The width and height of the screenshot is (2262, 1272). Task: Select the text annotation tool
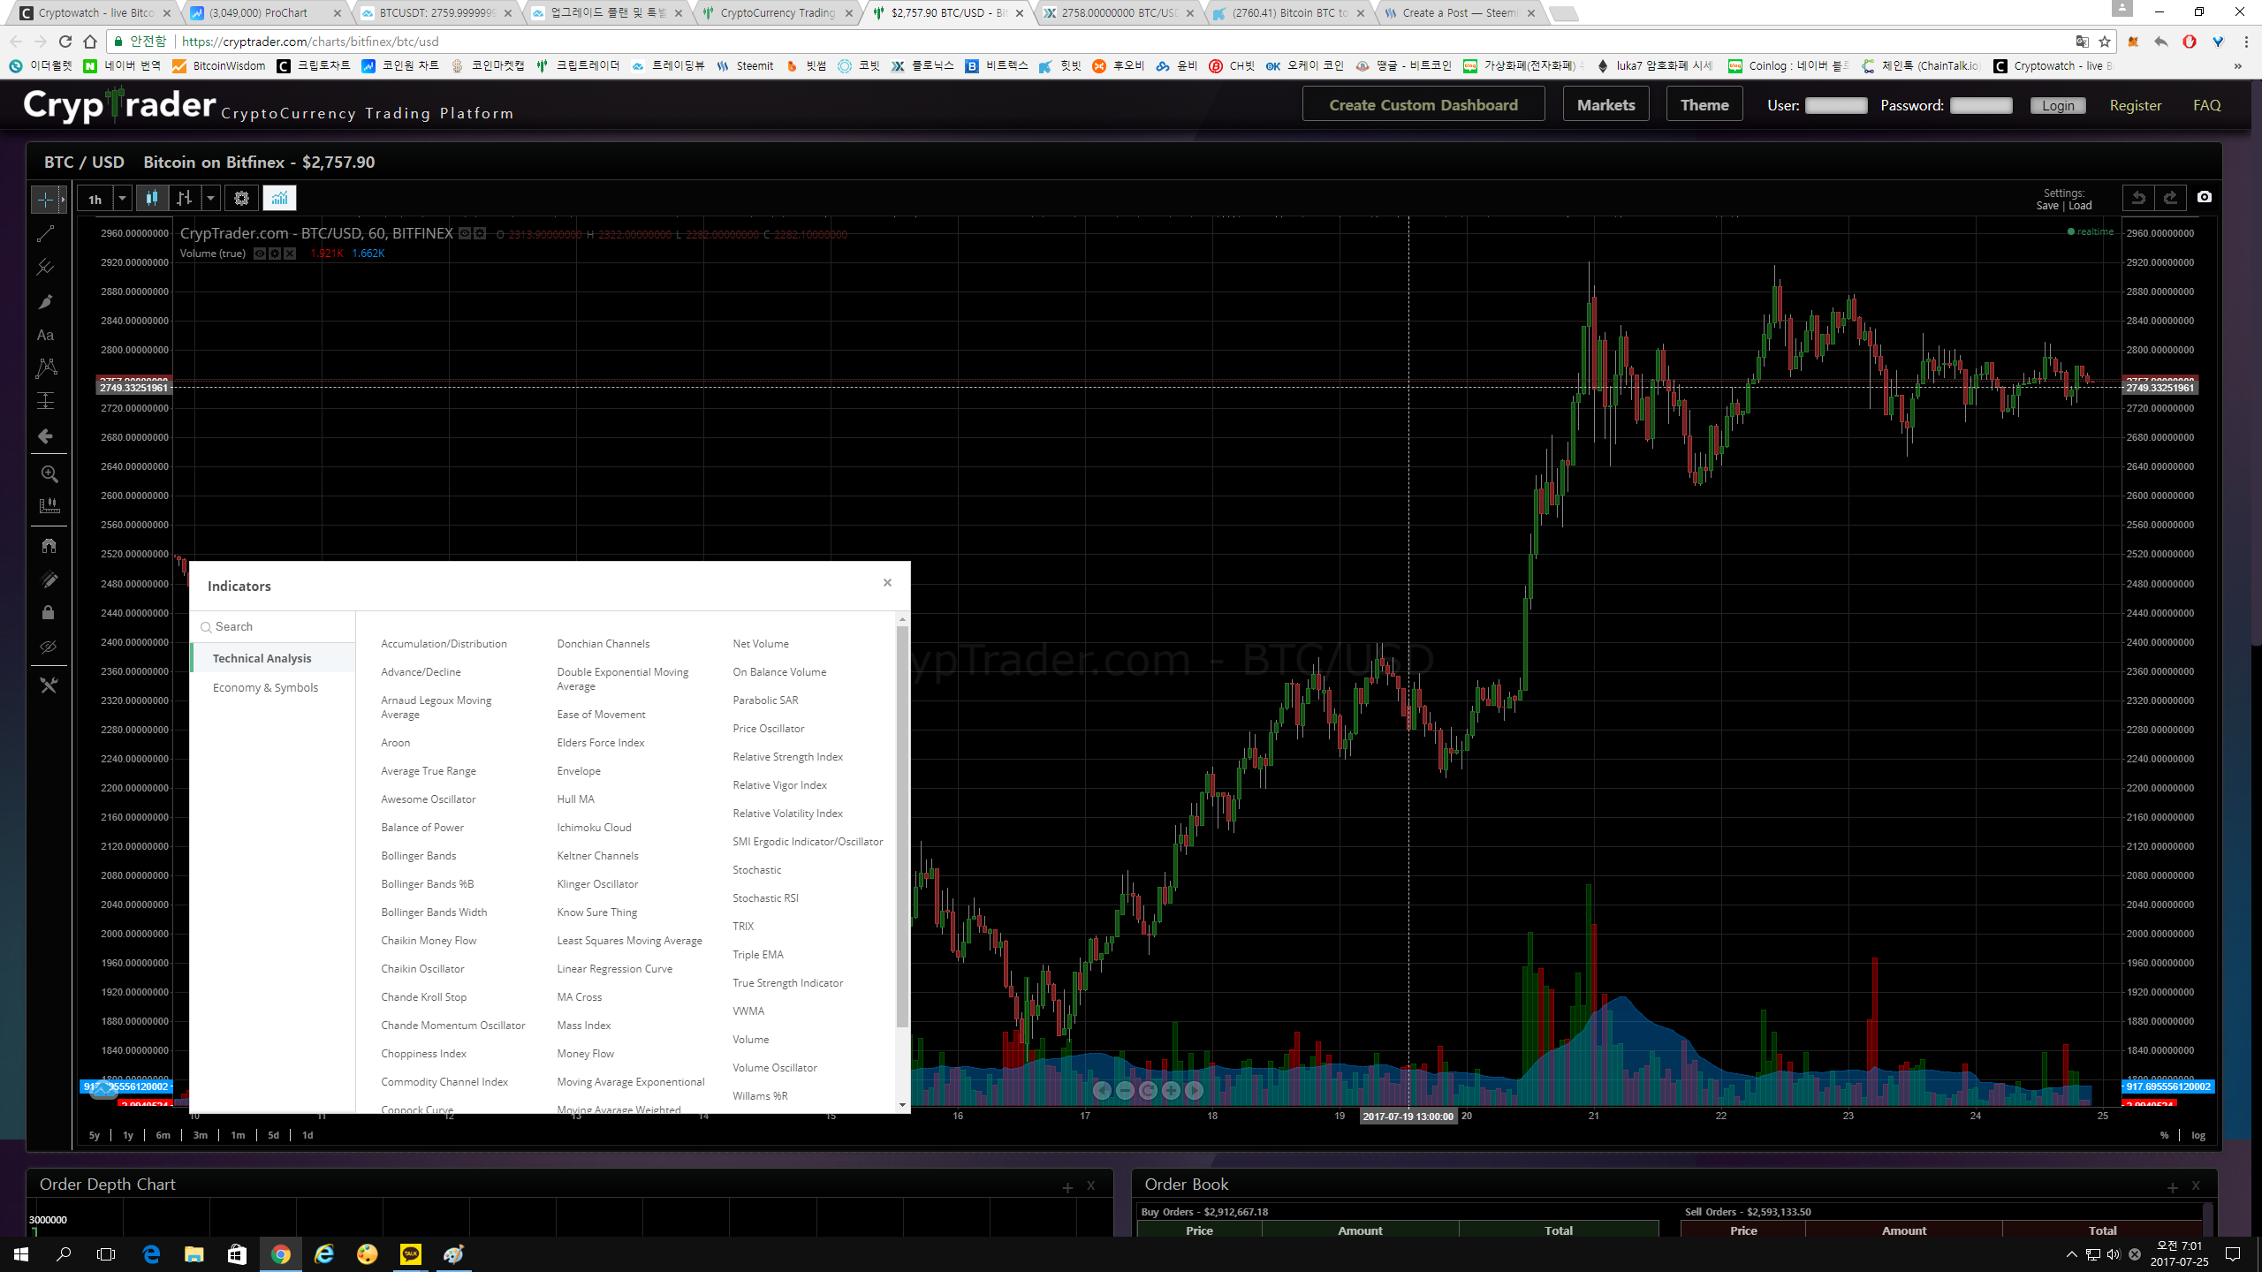(45, 336)
